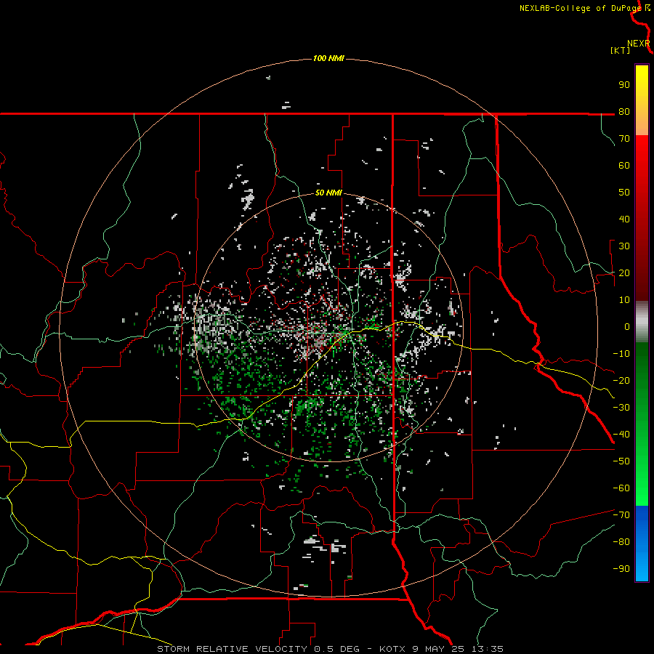654x654 pixels.
Task: Click the Storm Relative Velocity caption at bottom
Action: click(330, 649)
